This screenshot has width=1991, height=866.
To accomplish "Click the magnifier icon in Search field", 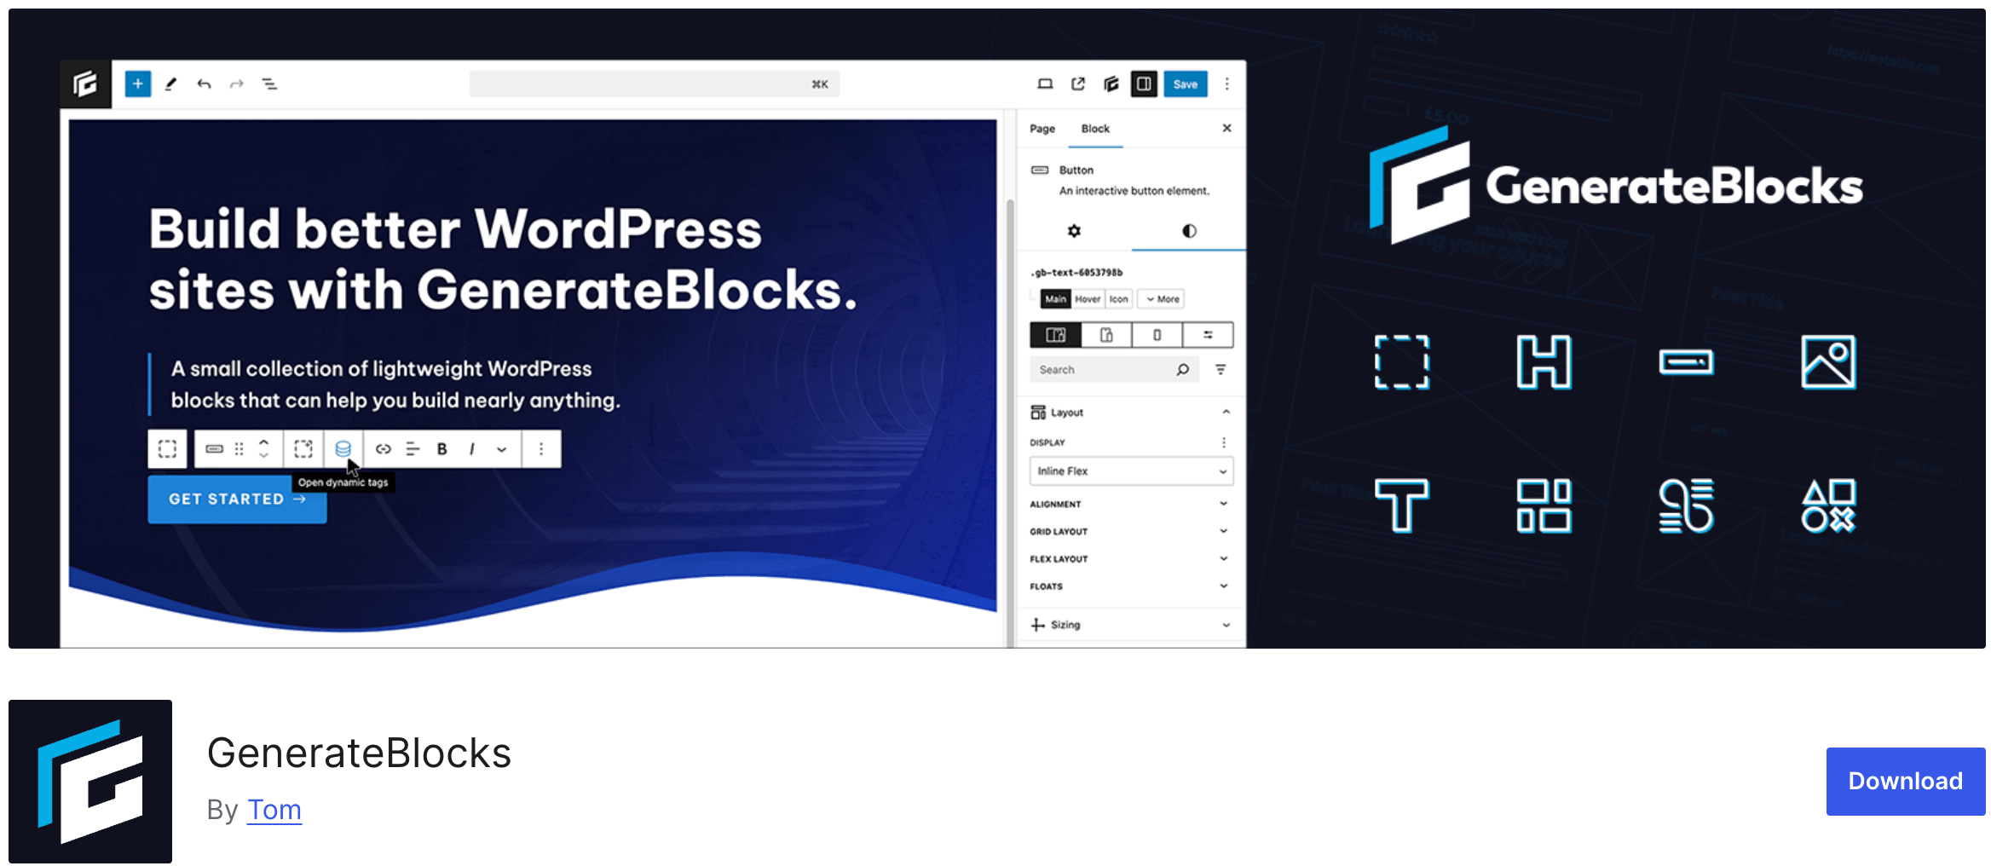I will [x=1182, y=369].
